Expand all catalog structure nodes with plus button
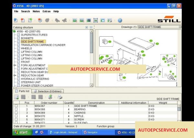This screenshot has width=194, height=138. 87,28
